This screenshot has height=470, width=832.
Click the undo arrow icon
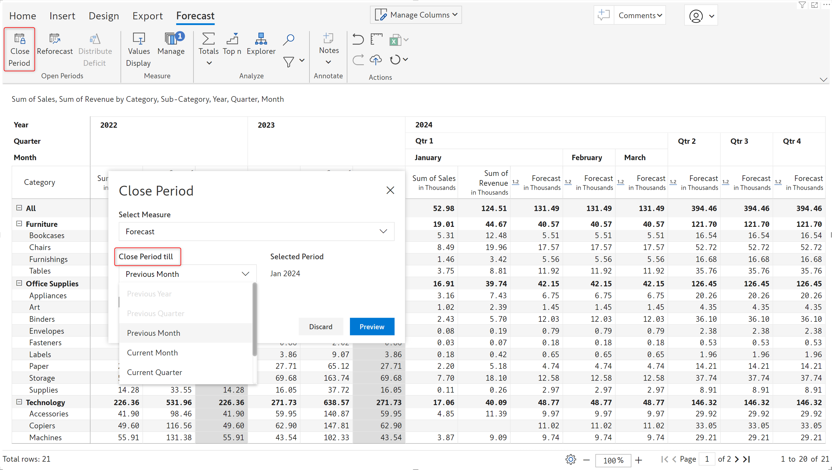[x=358, y=39]
